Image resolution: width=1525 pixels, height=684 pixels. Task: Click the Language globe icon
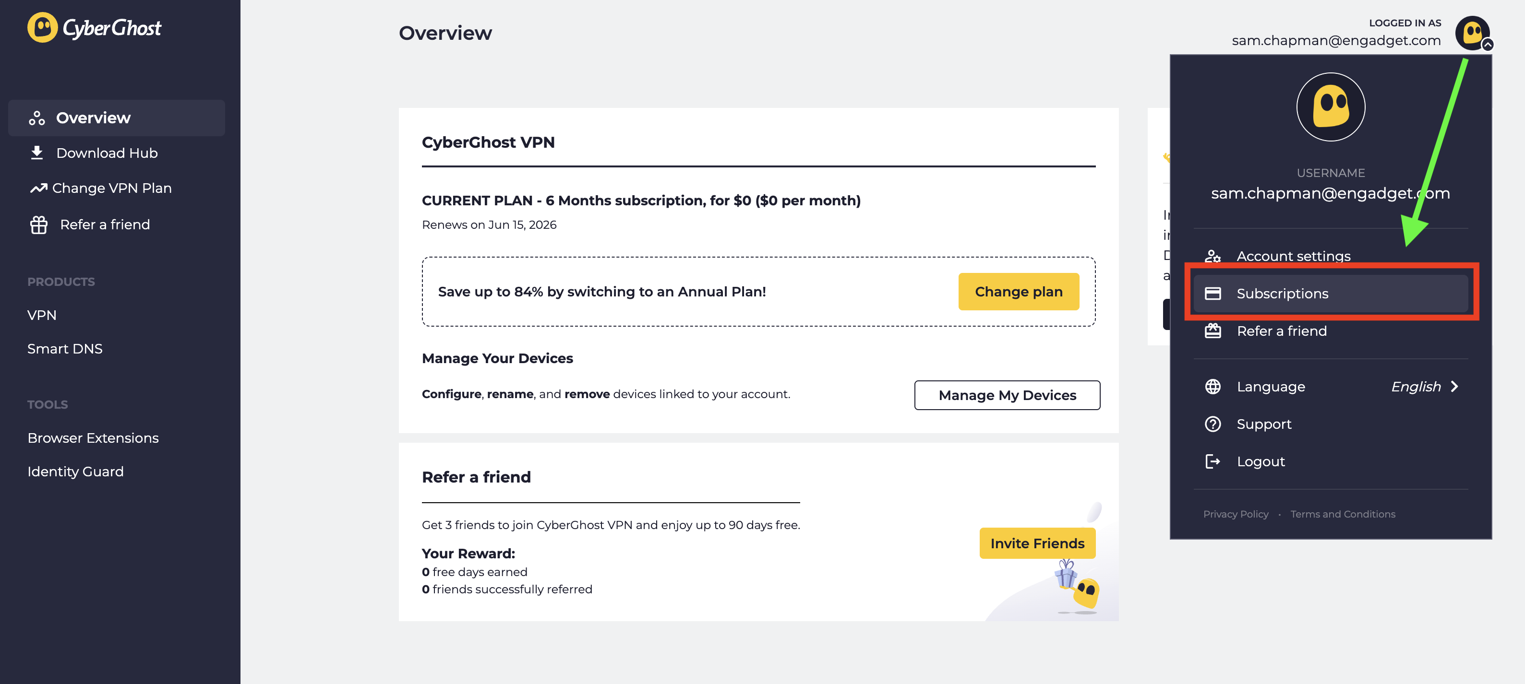[x=1213, y=387]
